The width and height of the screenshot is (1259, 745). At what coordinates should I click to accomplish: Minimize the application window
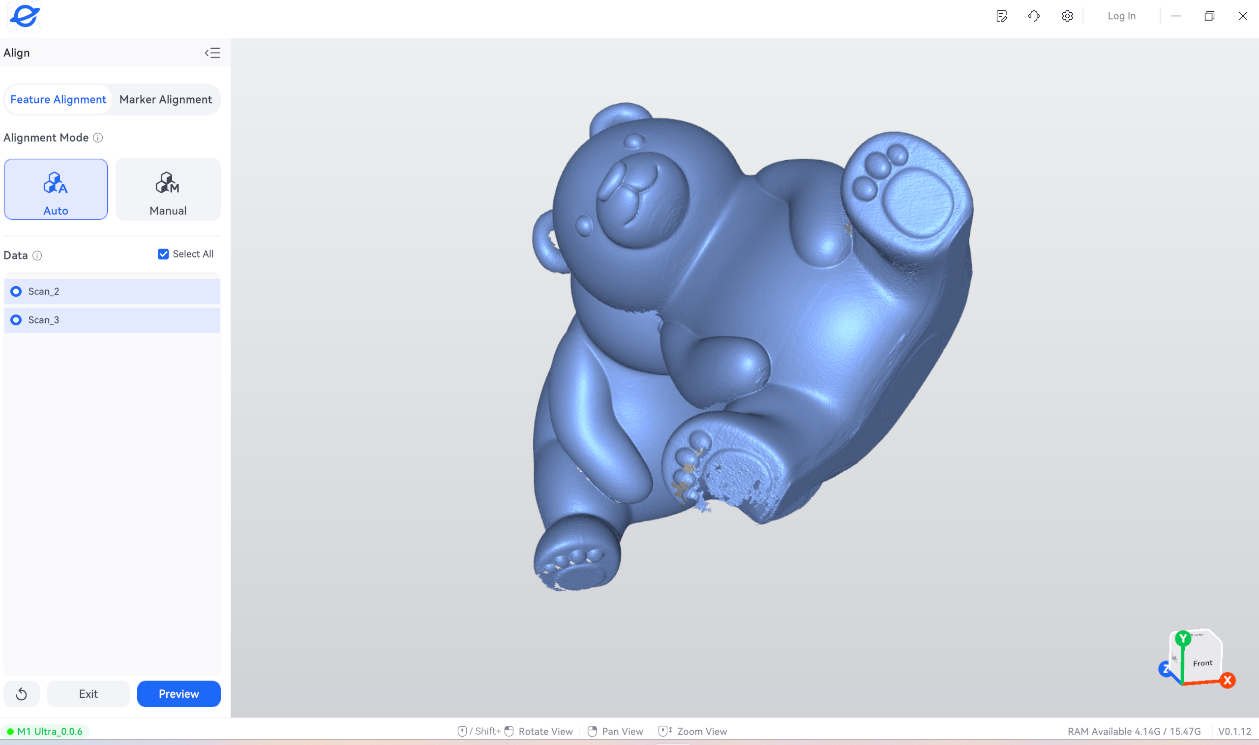[x=1175, y=16]
